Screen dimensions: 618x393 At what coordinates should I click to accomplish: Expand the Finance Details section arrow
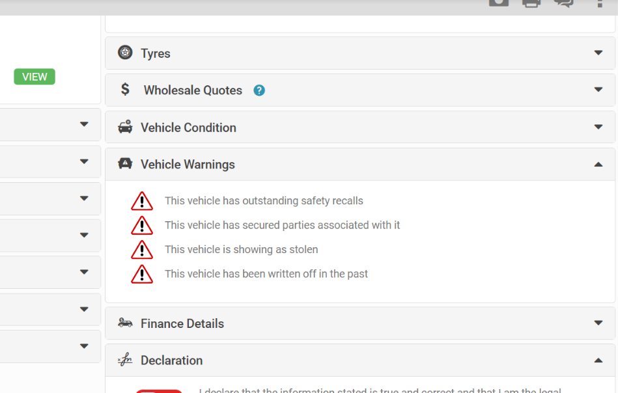[598, 323]
